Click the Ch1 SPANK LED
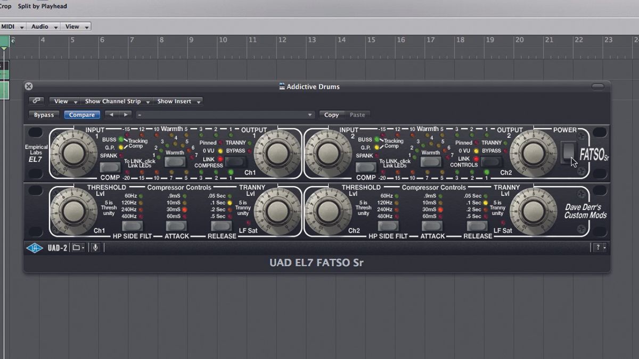639x359 pixels. click(x=121, y=156)
